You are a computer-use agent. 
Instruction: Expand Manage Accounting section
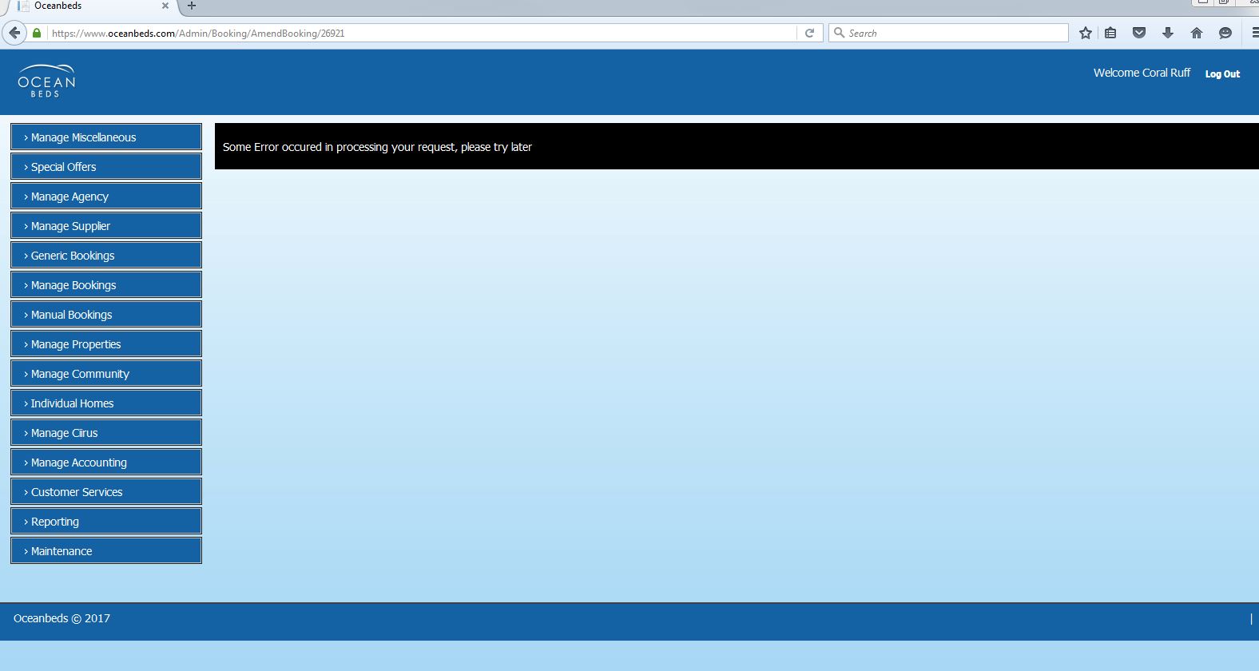106,462
